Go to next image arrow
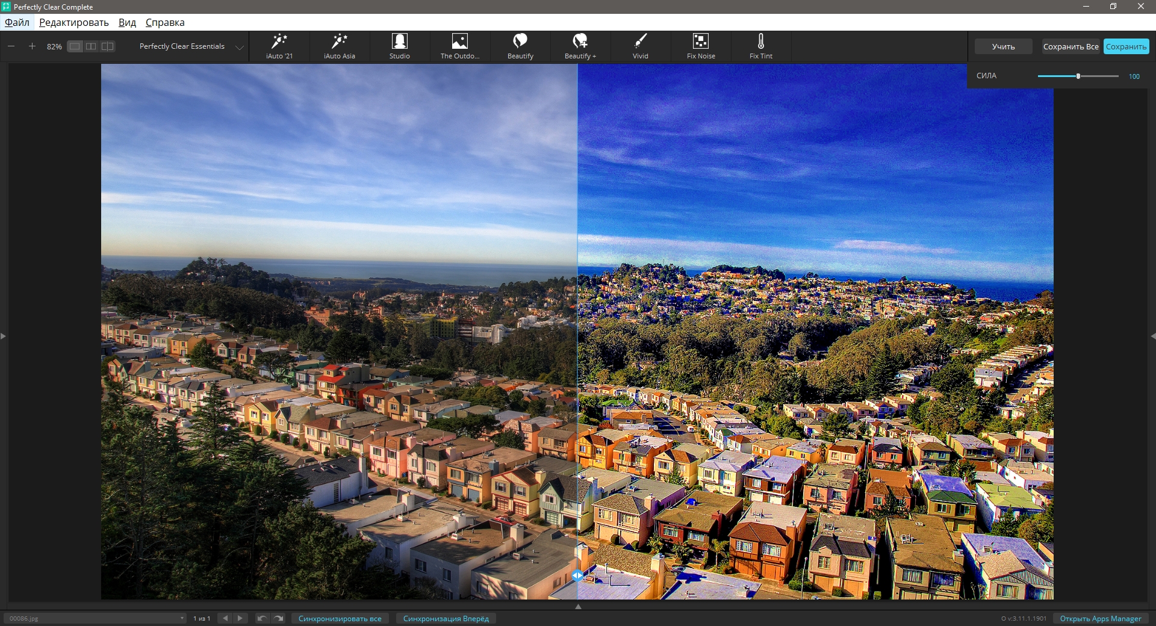This screenshot has height=626, width=1156. (240, 618)
